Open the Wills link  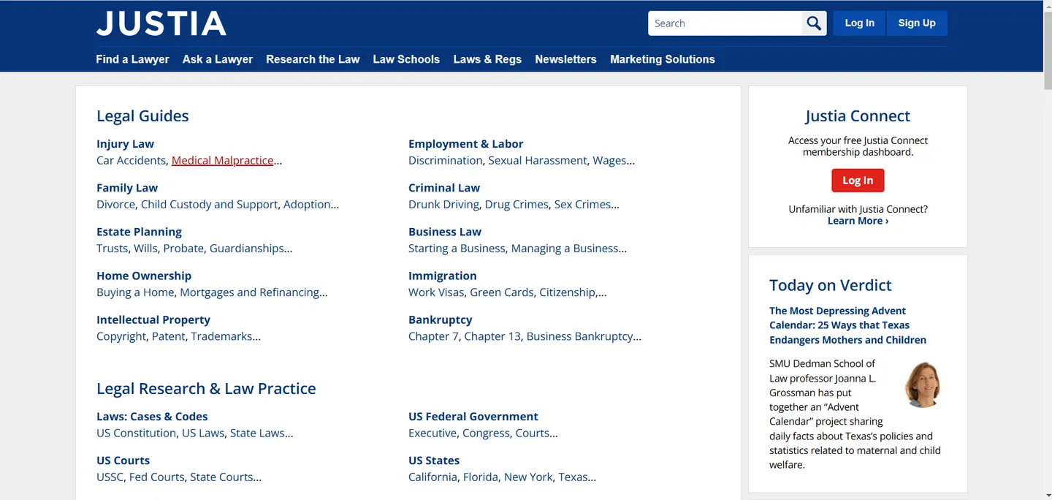(x=145, y=248)
